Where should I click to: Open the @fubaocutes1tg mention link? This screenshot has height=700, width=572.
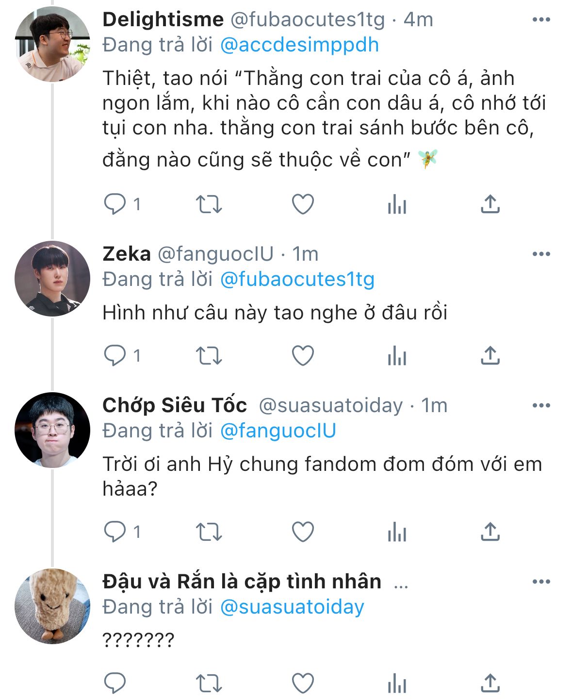click(x=297, y=280)
